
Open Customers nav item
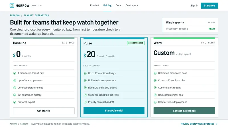(132, 5)
